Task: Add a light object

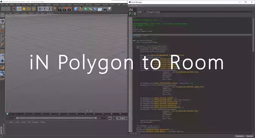Action: (x=109, y=9)
